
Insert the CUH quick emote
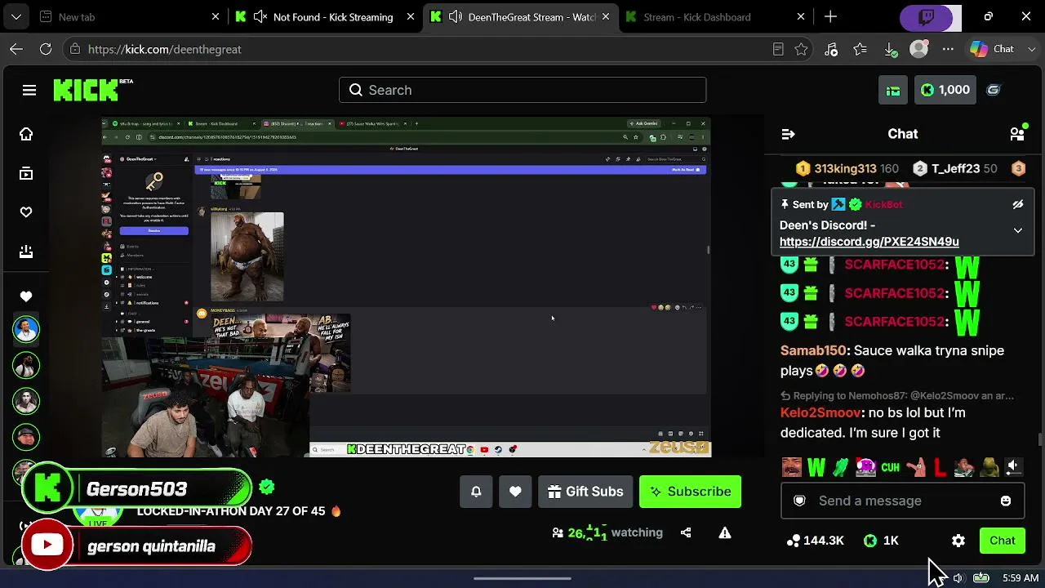click(890, 467)
